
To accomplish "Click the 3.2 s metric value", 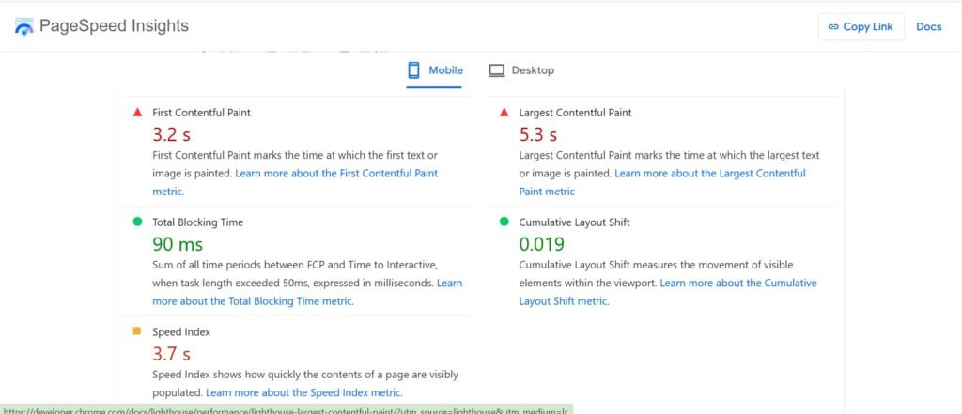I will (171, 134).
